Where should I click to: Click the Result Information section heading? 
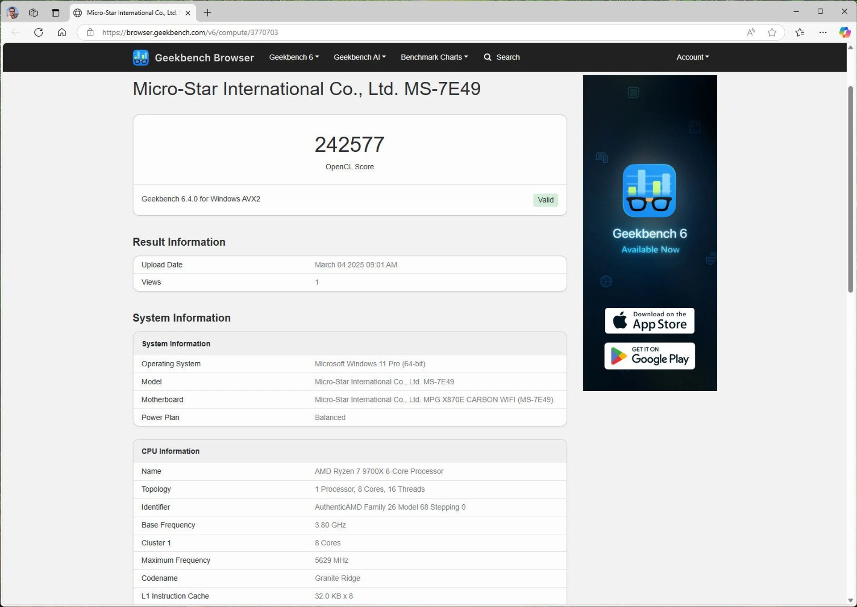(x=179, y=242)
